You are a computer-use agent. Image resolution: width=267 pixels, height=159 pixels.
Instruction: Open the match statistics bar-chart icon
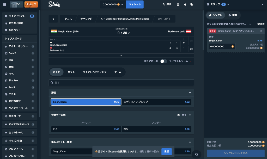[x=191, y=41]
